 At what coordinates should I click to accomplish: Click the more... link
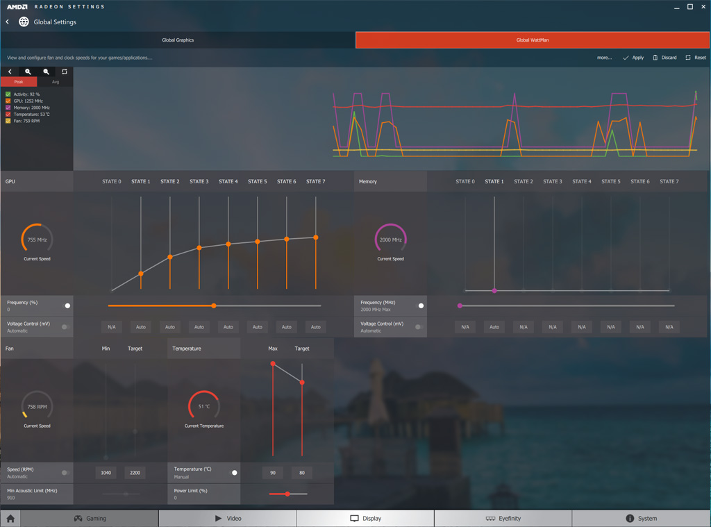tap(604, 58)
